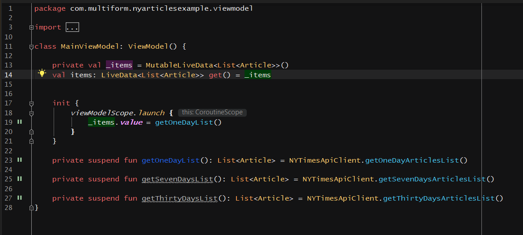The height and width of the screenshot is (235, 523).
Task: Click ViewModel() superclass on line 11
Action: 152,46
